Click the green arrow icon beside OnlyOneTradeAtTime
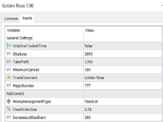 (9, 46)
